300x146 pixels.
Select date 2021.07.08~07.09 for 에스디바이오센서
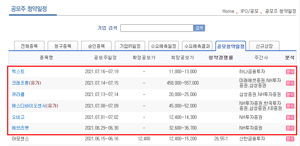(101, 106)
